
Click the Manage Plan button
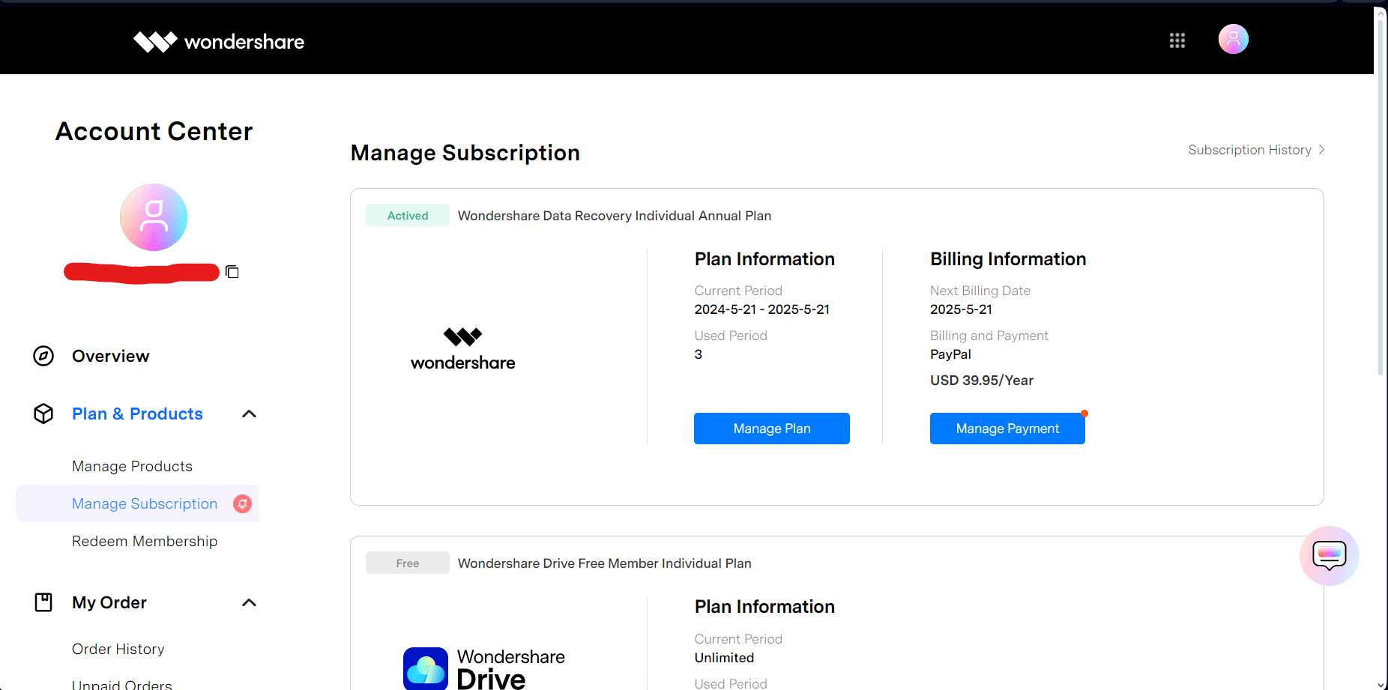pyautogui.click(x=772, y=429)
